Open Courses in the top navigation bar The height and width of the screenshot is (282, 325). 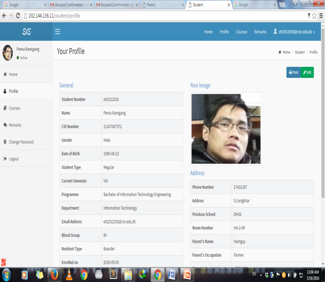241,32
